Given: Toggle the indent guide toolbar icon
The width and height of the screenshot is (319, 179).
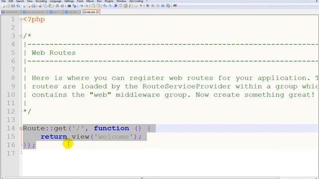Looking at the screenshot, I should [x=116, y=6].
